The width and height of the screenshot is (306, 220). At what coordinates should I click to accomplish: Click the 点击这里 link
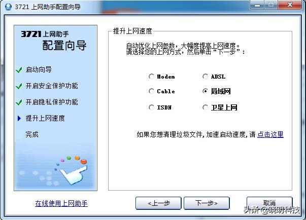(x=270, y=134)
